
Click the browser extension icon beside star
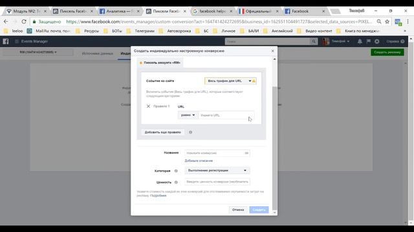[x=398, y=22]
